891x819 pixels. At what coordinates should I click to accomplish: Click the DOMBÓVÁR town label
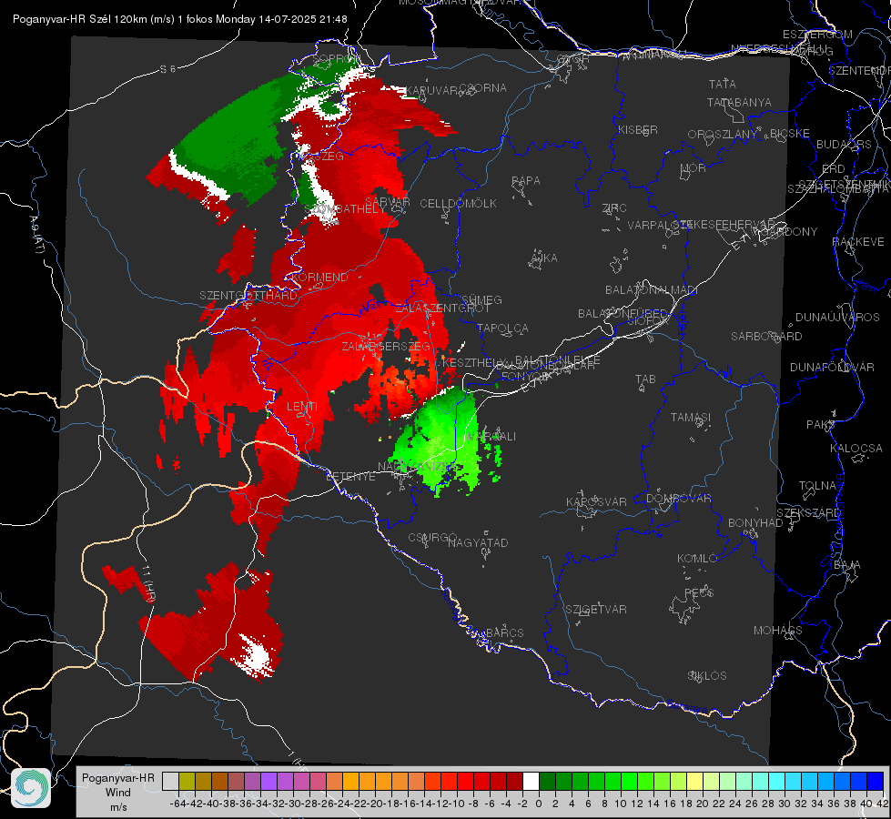(678, 499)
